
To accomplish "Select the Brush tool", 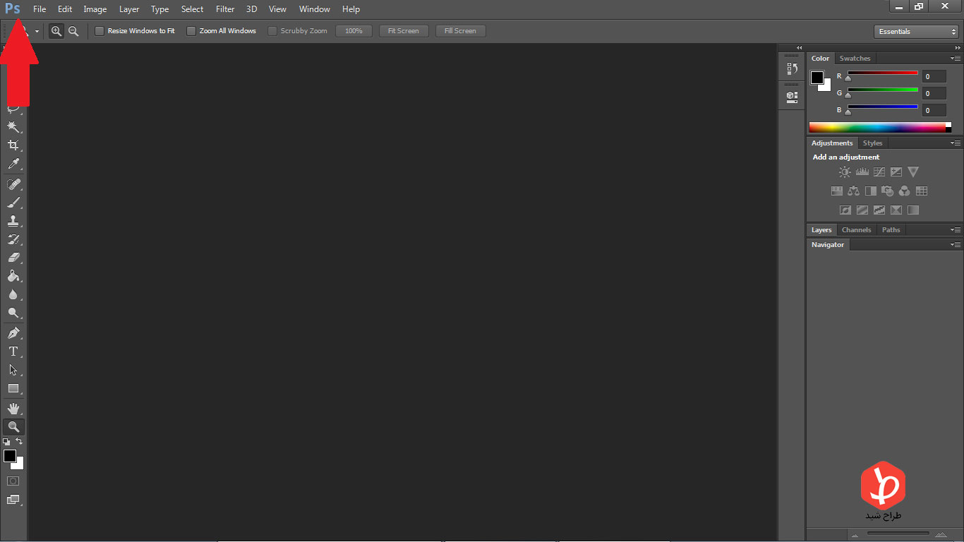I will [x=13, y=203].
